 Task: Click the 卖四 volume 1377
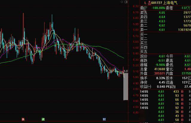click(187, 17)
